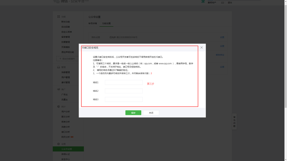
Task: Open 广告主 in the sidebar
Action: click(65, 95)
